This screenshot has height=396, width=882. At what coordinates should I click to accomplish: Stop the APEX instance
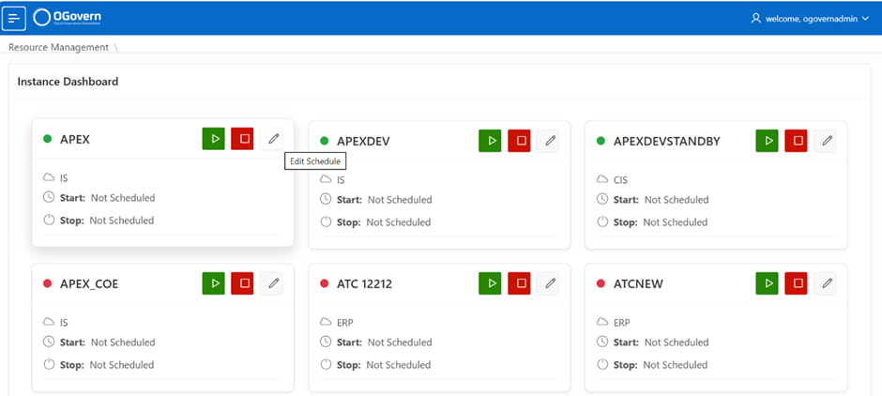click(x=243, y=139)
